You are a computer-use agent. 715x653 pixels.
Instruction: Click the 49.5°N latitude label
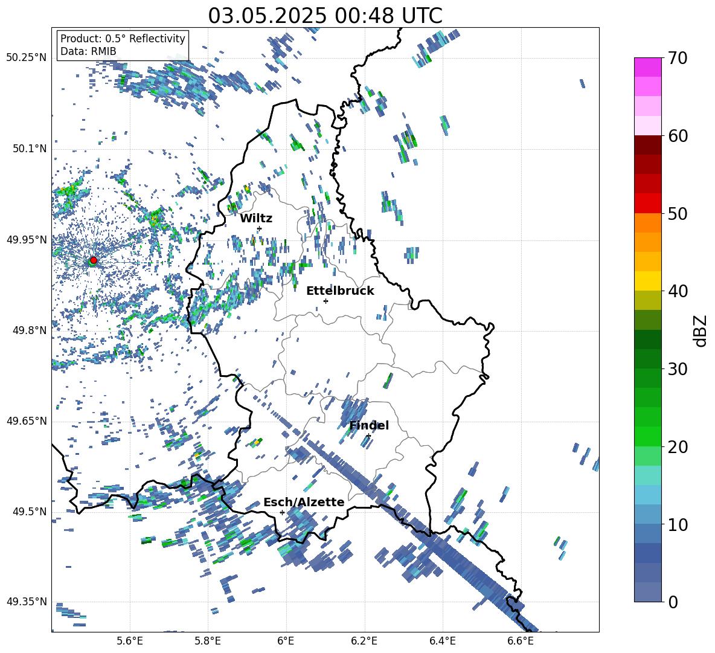(30, 511)
